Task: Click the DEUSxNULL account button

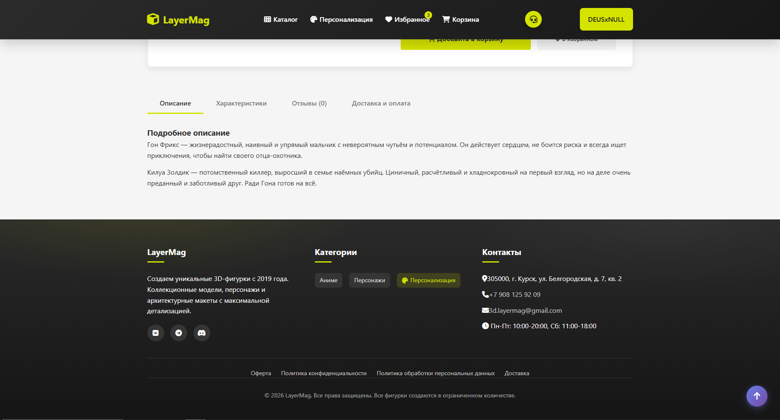Action: coord(606,19)
